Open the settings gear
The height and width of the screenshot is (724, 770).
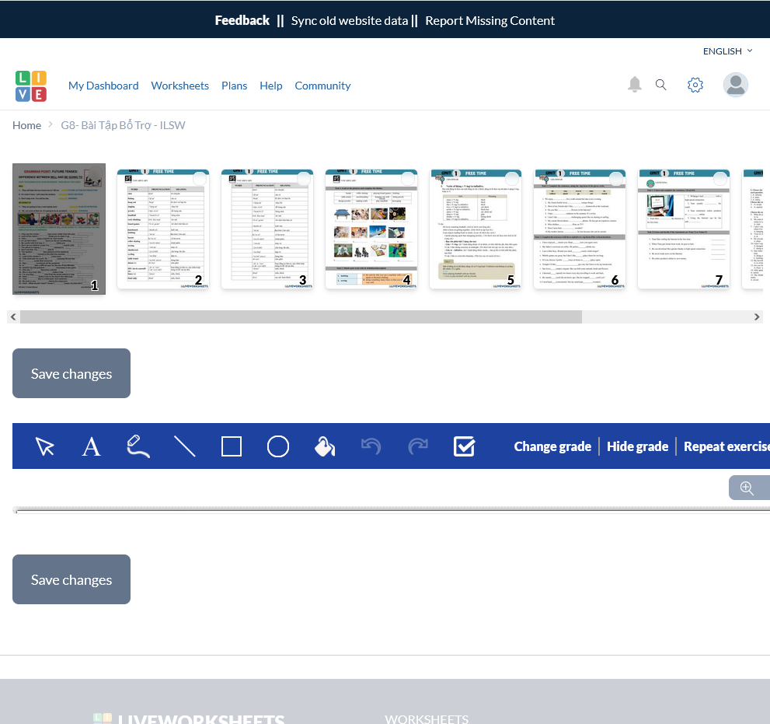tap(695, 86)
